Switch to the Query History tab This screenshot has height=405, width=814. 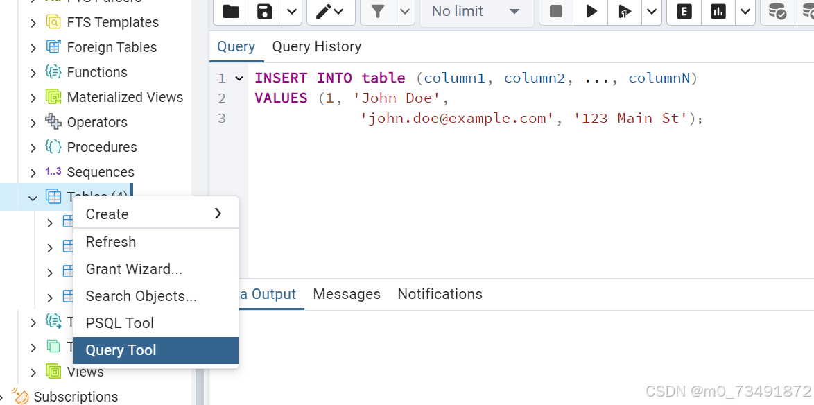click(317, 46)
